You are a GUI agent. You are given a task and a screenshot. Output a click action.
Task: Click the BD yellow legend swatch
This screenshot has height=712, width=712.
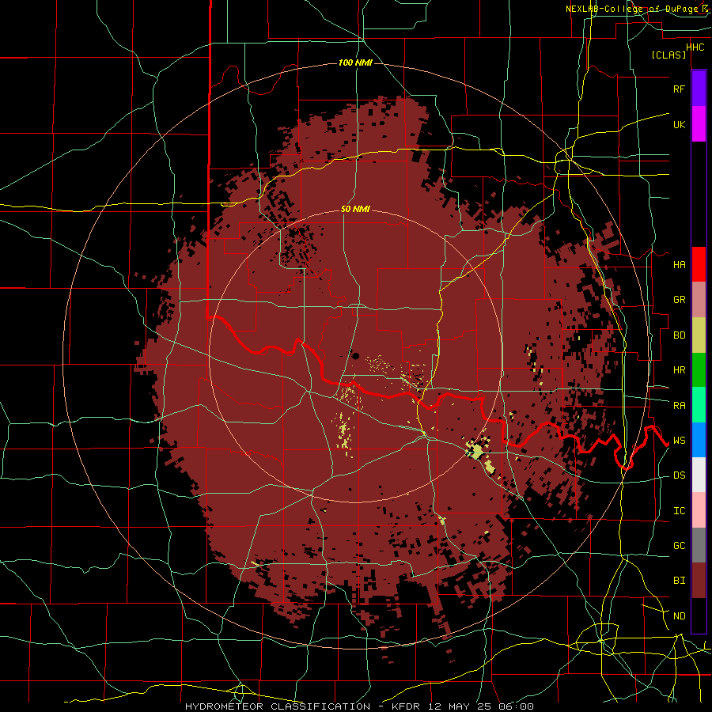699,335
